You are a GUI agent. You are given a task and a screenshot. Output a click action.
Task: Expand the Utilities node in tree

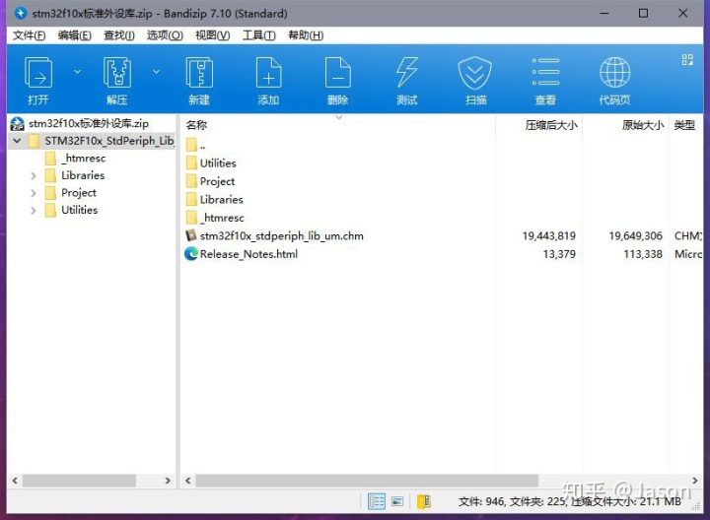coord(34,210)
